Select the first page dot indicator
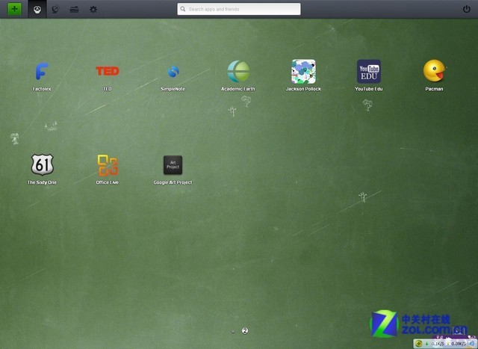The width and height of the screenshot is (478, 349). [233, 330]
